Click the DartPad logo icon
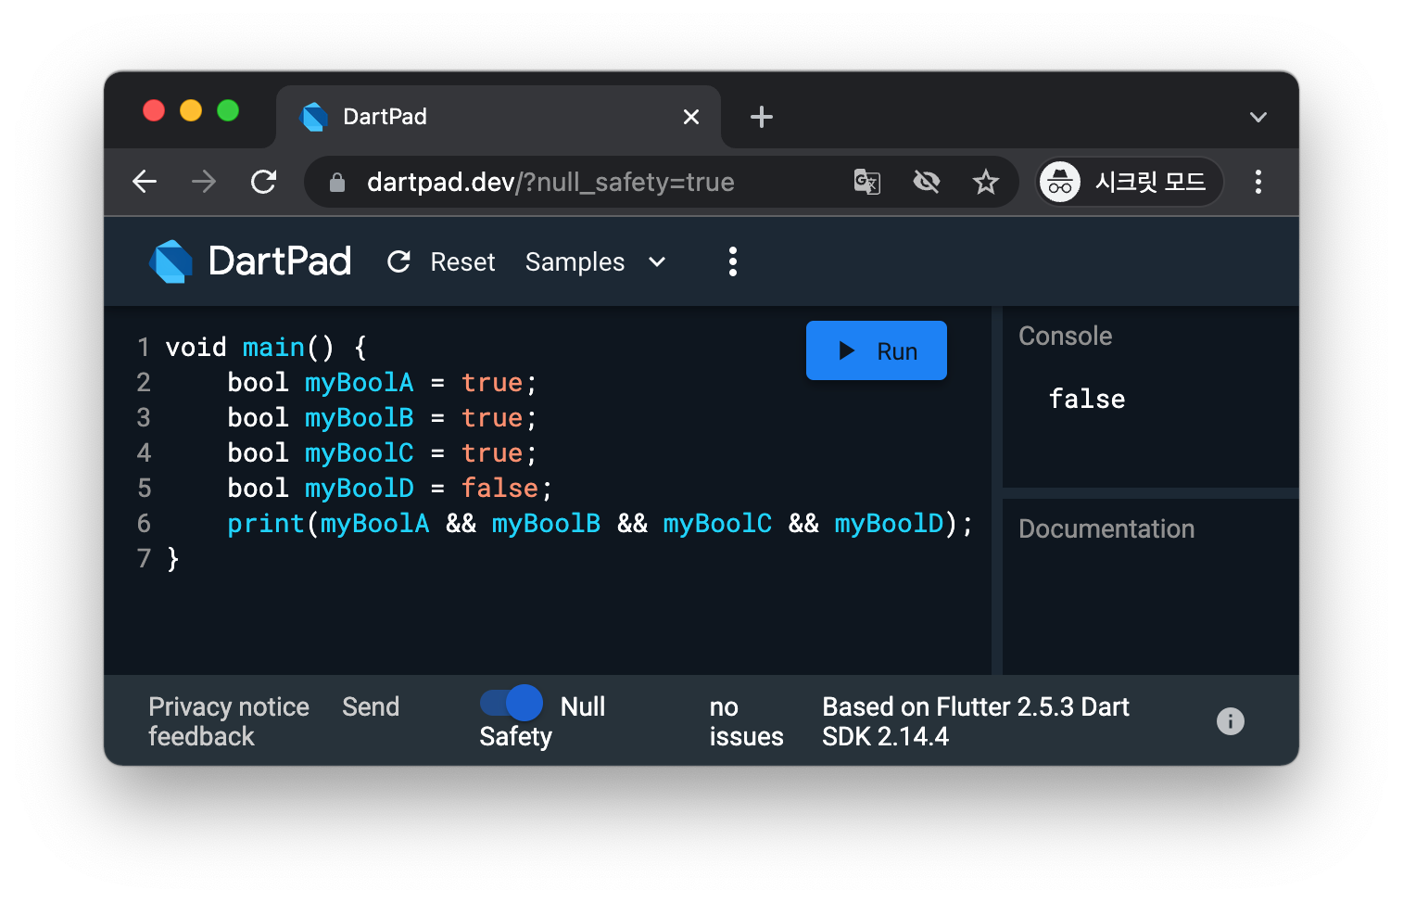Screen dimensions: 1403x903 click(x=171, y=261)
